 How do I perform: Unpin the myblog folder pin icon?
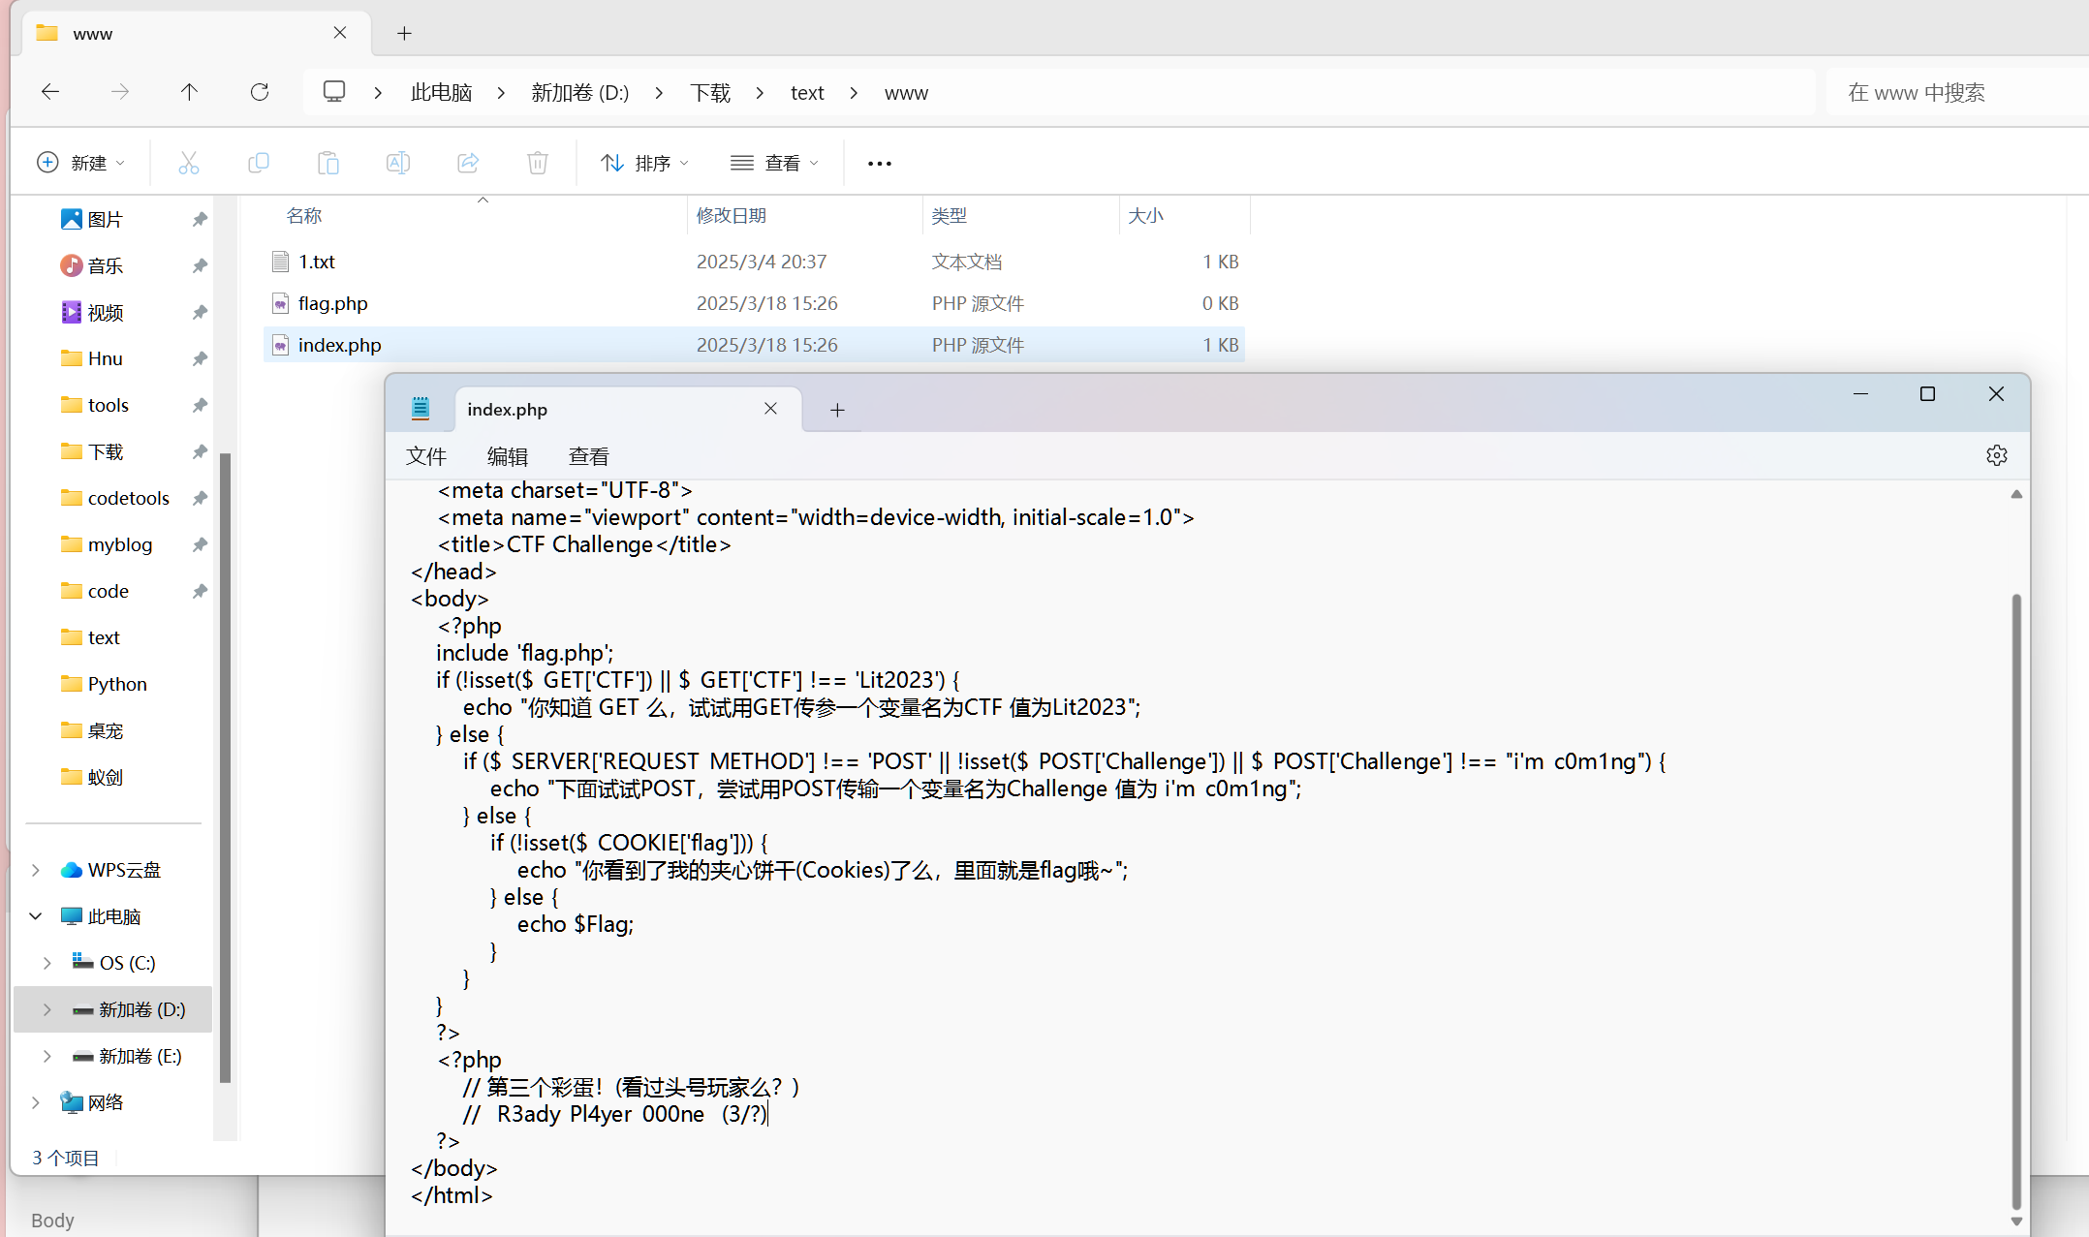(200, 544)
